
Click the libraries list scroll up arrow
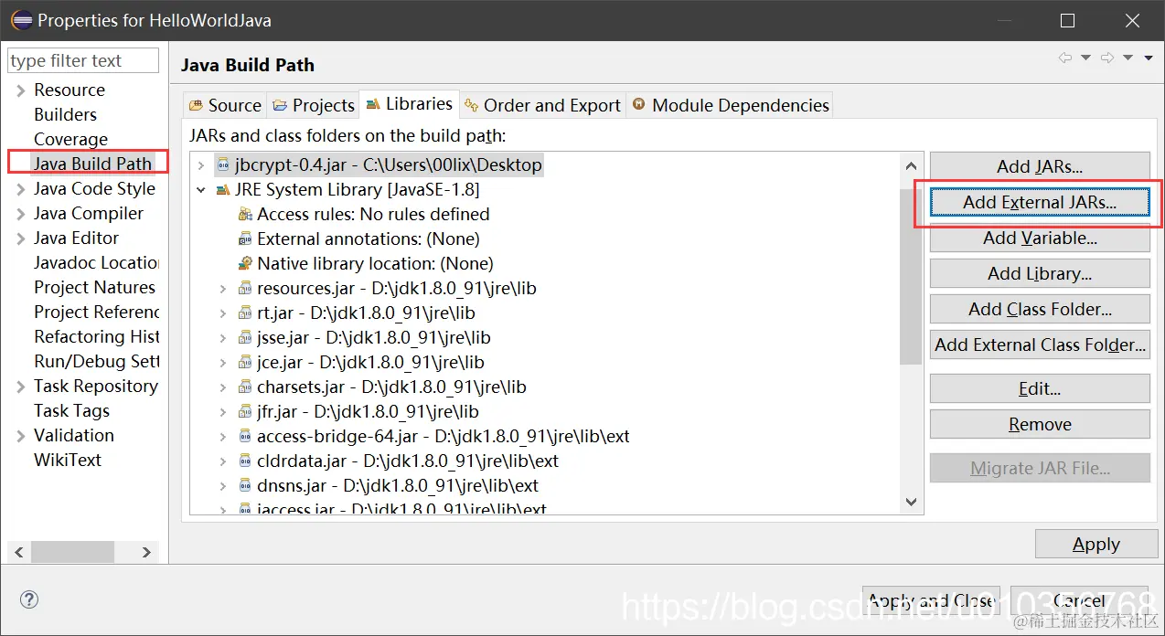click(x=911, y=165)
